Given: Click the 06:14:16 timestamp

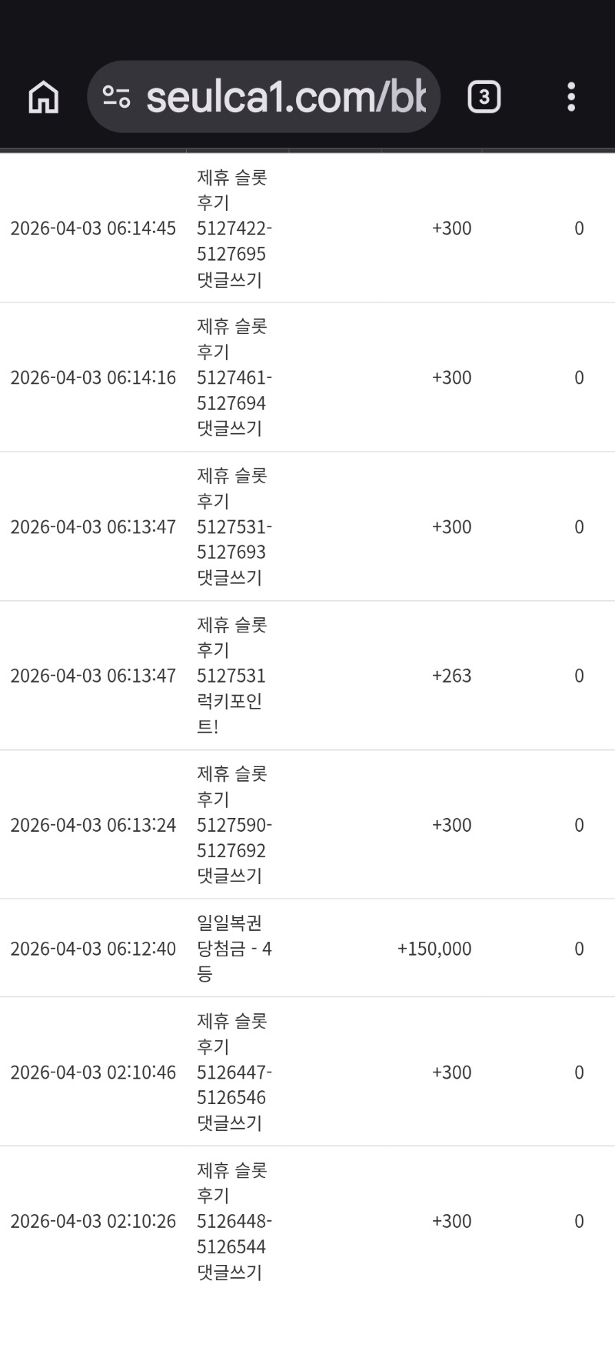Looking at the screenshot, I should tap(93, 378).
